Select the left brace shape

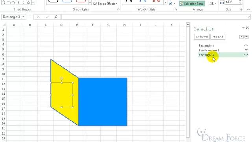(x=19, y=2)
